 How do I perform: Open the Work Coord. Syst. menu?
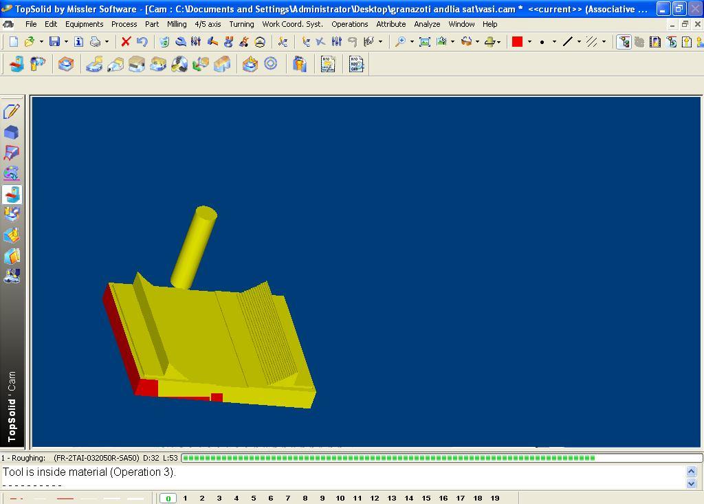point(293,24)
